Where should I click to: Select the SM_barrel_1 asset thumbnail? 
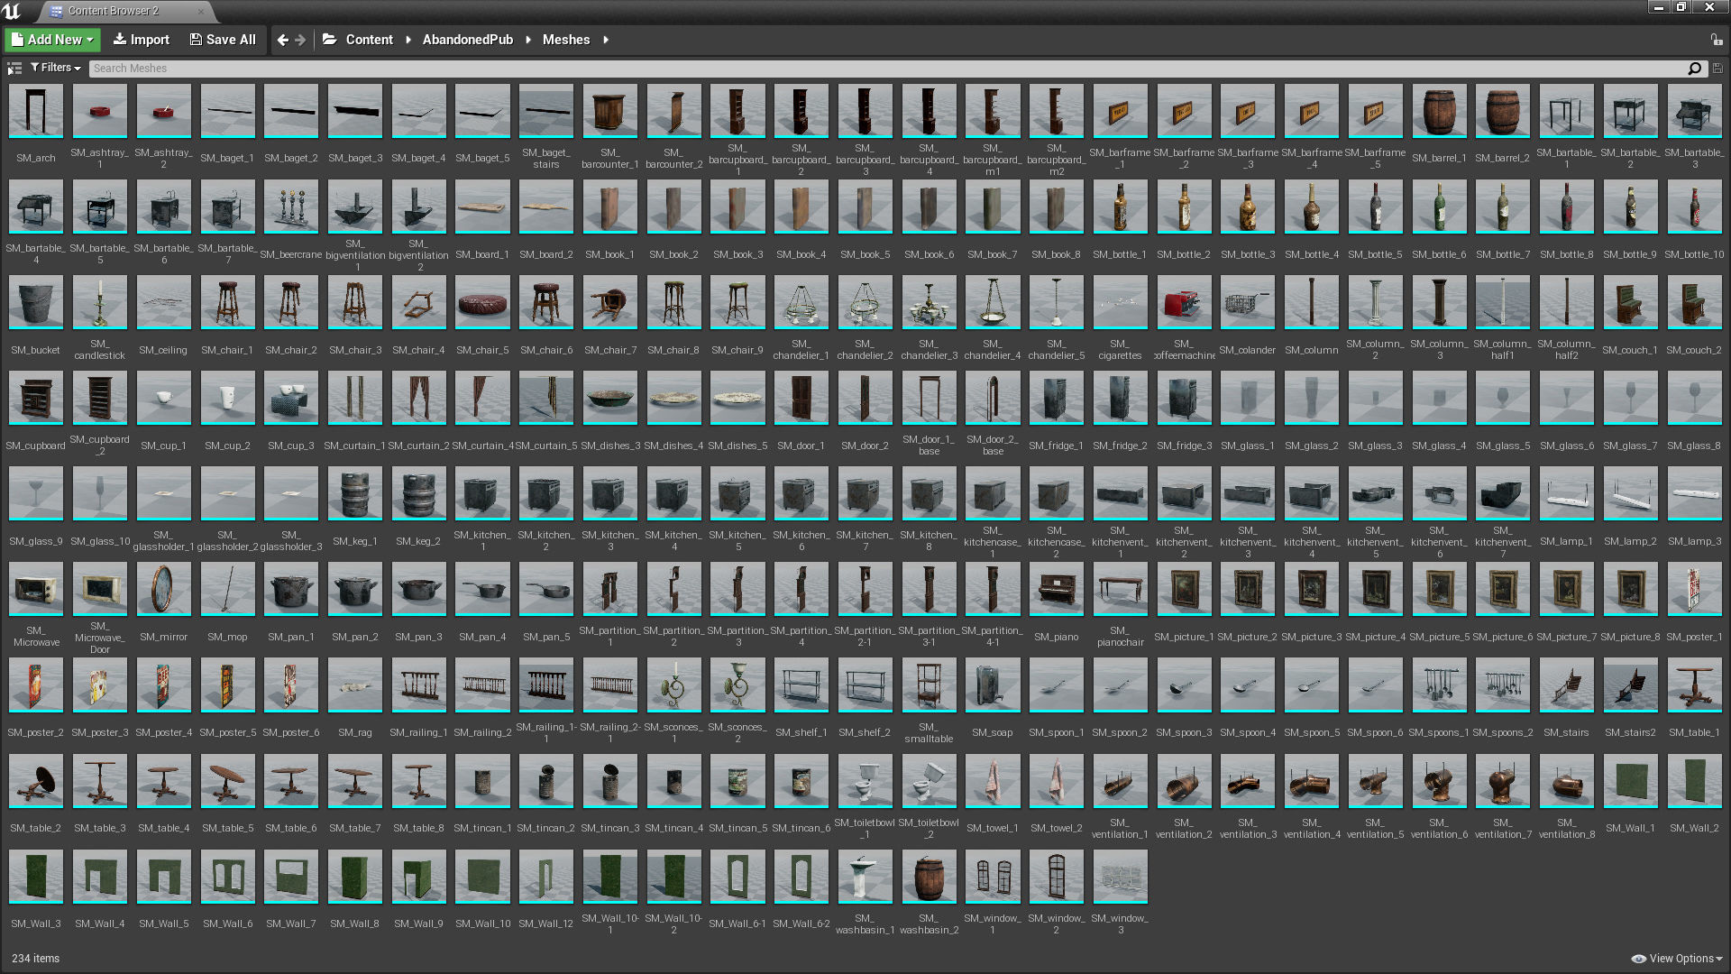(1439, 111)
